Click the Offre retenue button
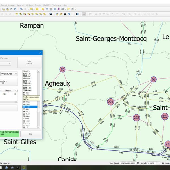This screenshot has height=170, width=170. coord(29,62)
